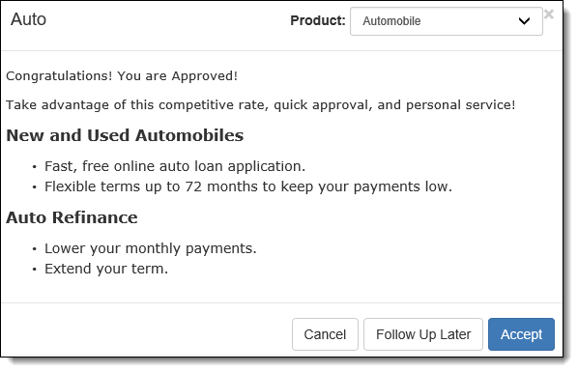Click the Auto dialog title

(28, 19)
